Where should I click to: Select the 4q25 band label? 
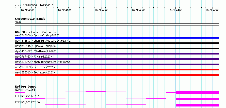pyautogui.click(x=18, y=22)
